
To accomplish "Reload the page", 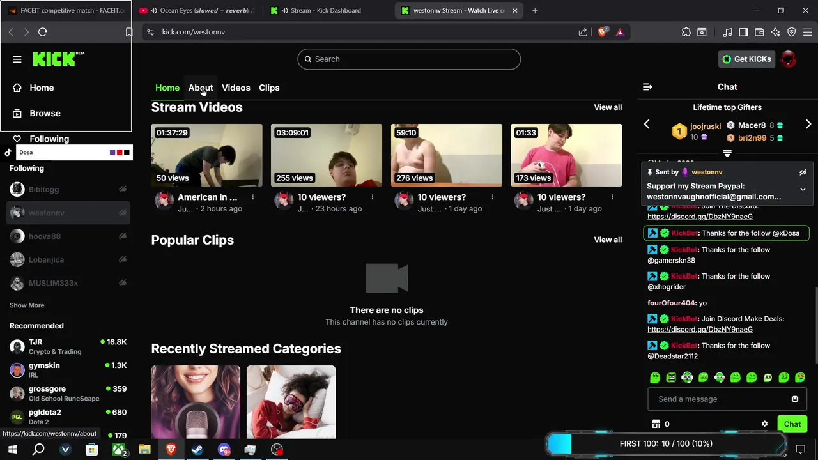I will pyautogui.click(x=43, y=32).
